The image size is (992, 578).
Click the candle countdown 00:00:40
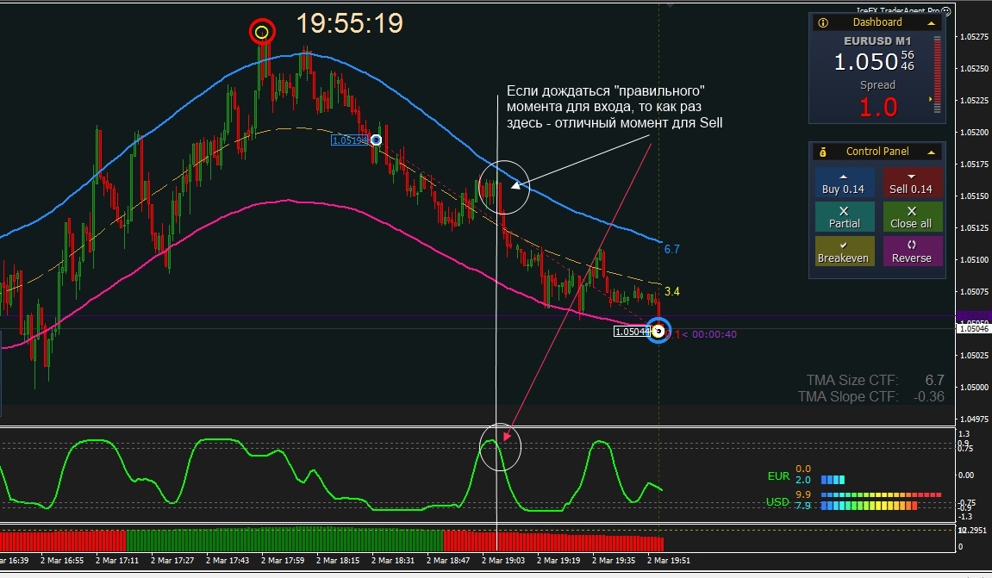coord(714,334)
